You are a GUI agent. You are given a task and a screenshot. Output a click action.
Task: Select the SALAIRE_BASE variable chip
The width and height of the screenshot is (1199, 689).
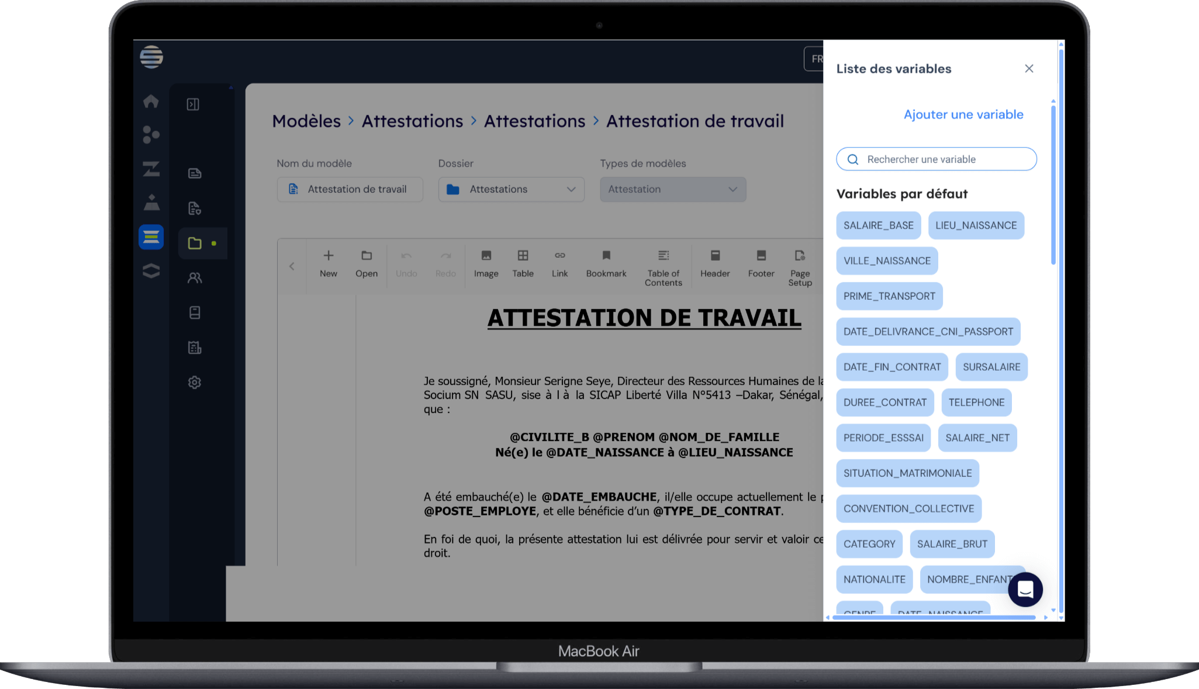click(878, 226)
